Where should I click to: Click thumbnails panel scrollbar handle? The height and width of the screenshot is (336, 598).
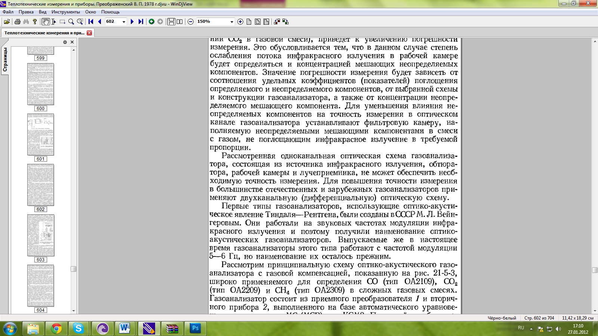74,269
